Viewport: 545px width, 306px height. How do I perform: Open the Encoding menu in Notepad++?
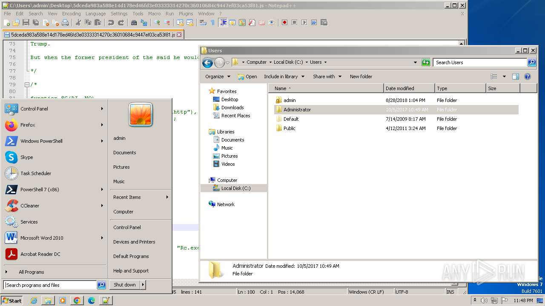(71, 14)
